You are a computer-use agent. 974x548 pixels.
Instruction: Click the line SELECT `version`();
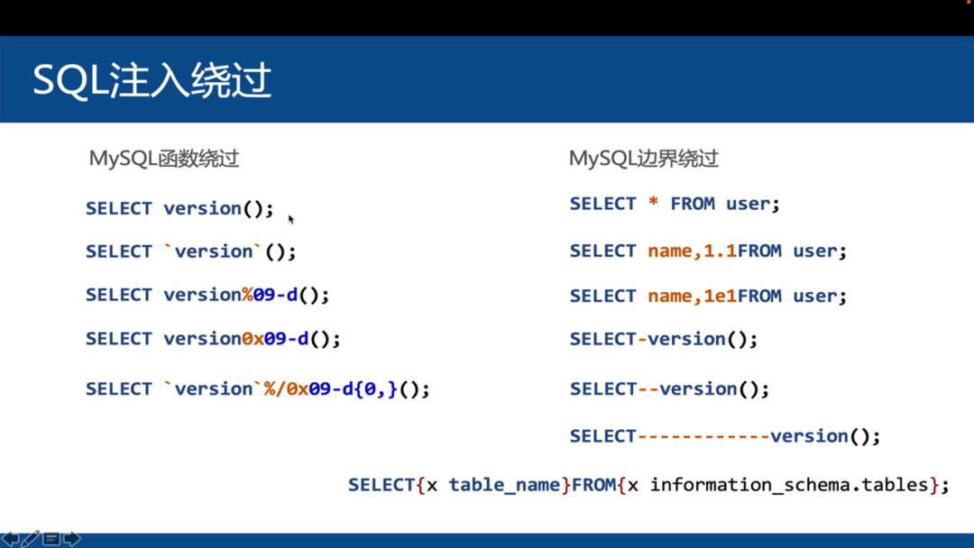click(x=190, y=251)
